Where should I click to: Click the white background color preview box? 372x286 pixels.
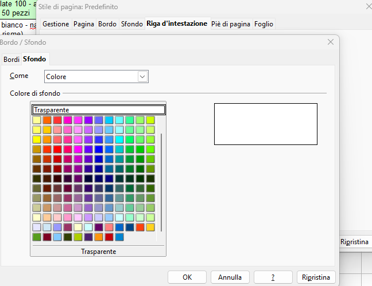(265, 124)
